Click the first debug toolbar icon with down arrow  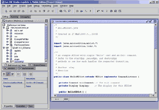(x=98, y=11)
